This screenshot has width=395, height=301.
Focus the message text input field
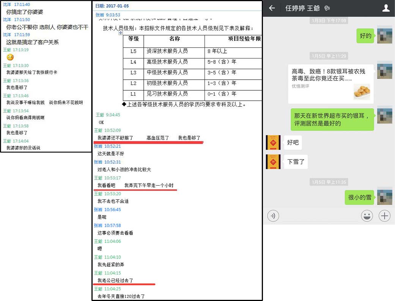click(x=320, y=216)
